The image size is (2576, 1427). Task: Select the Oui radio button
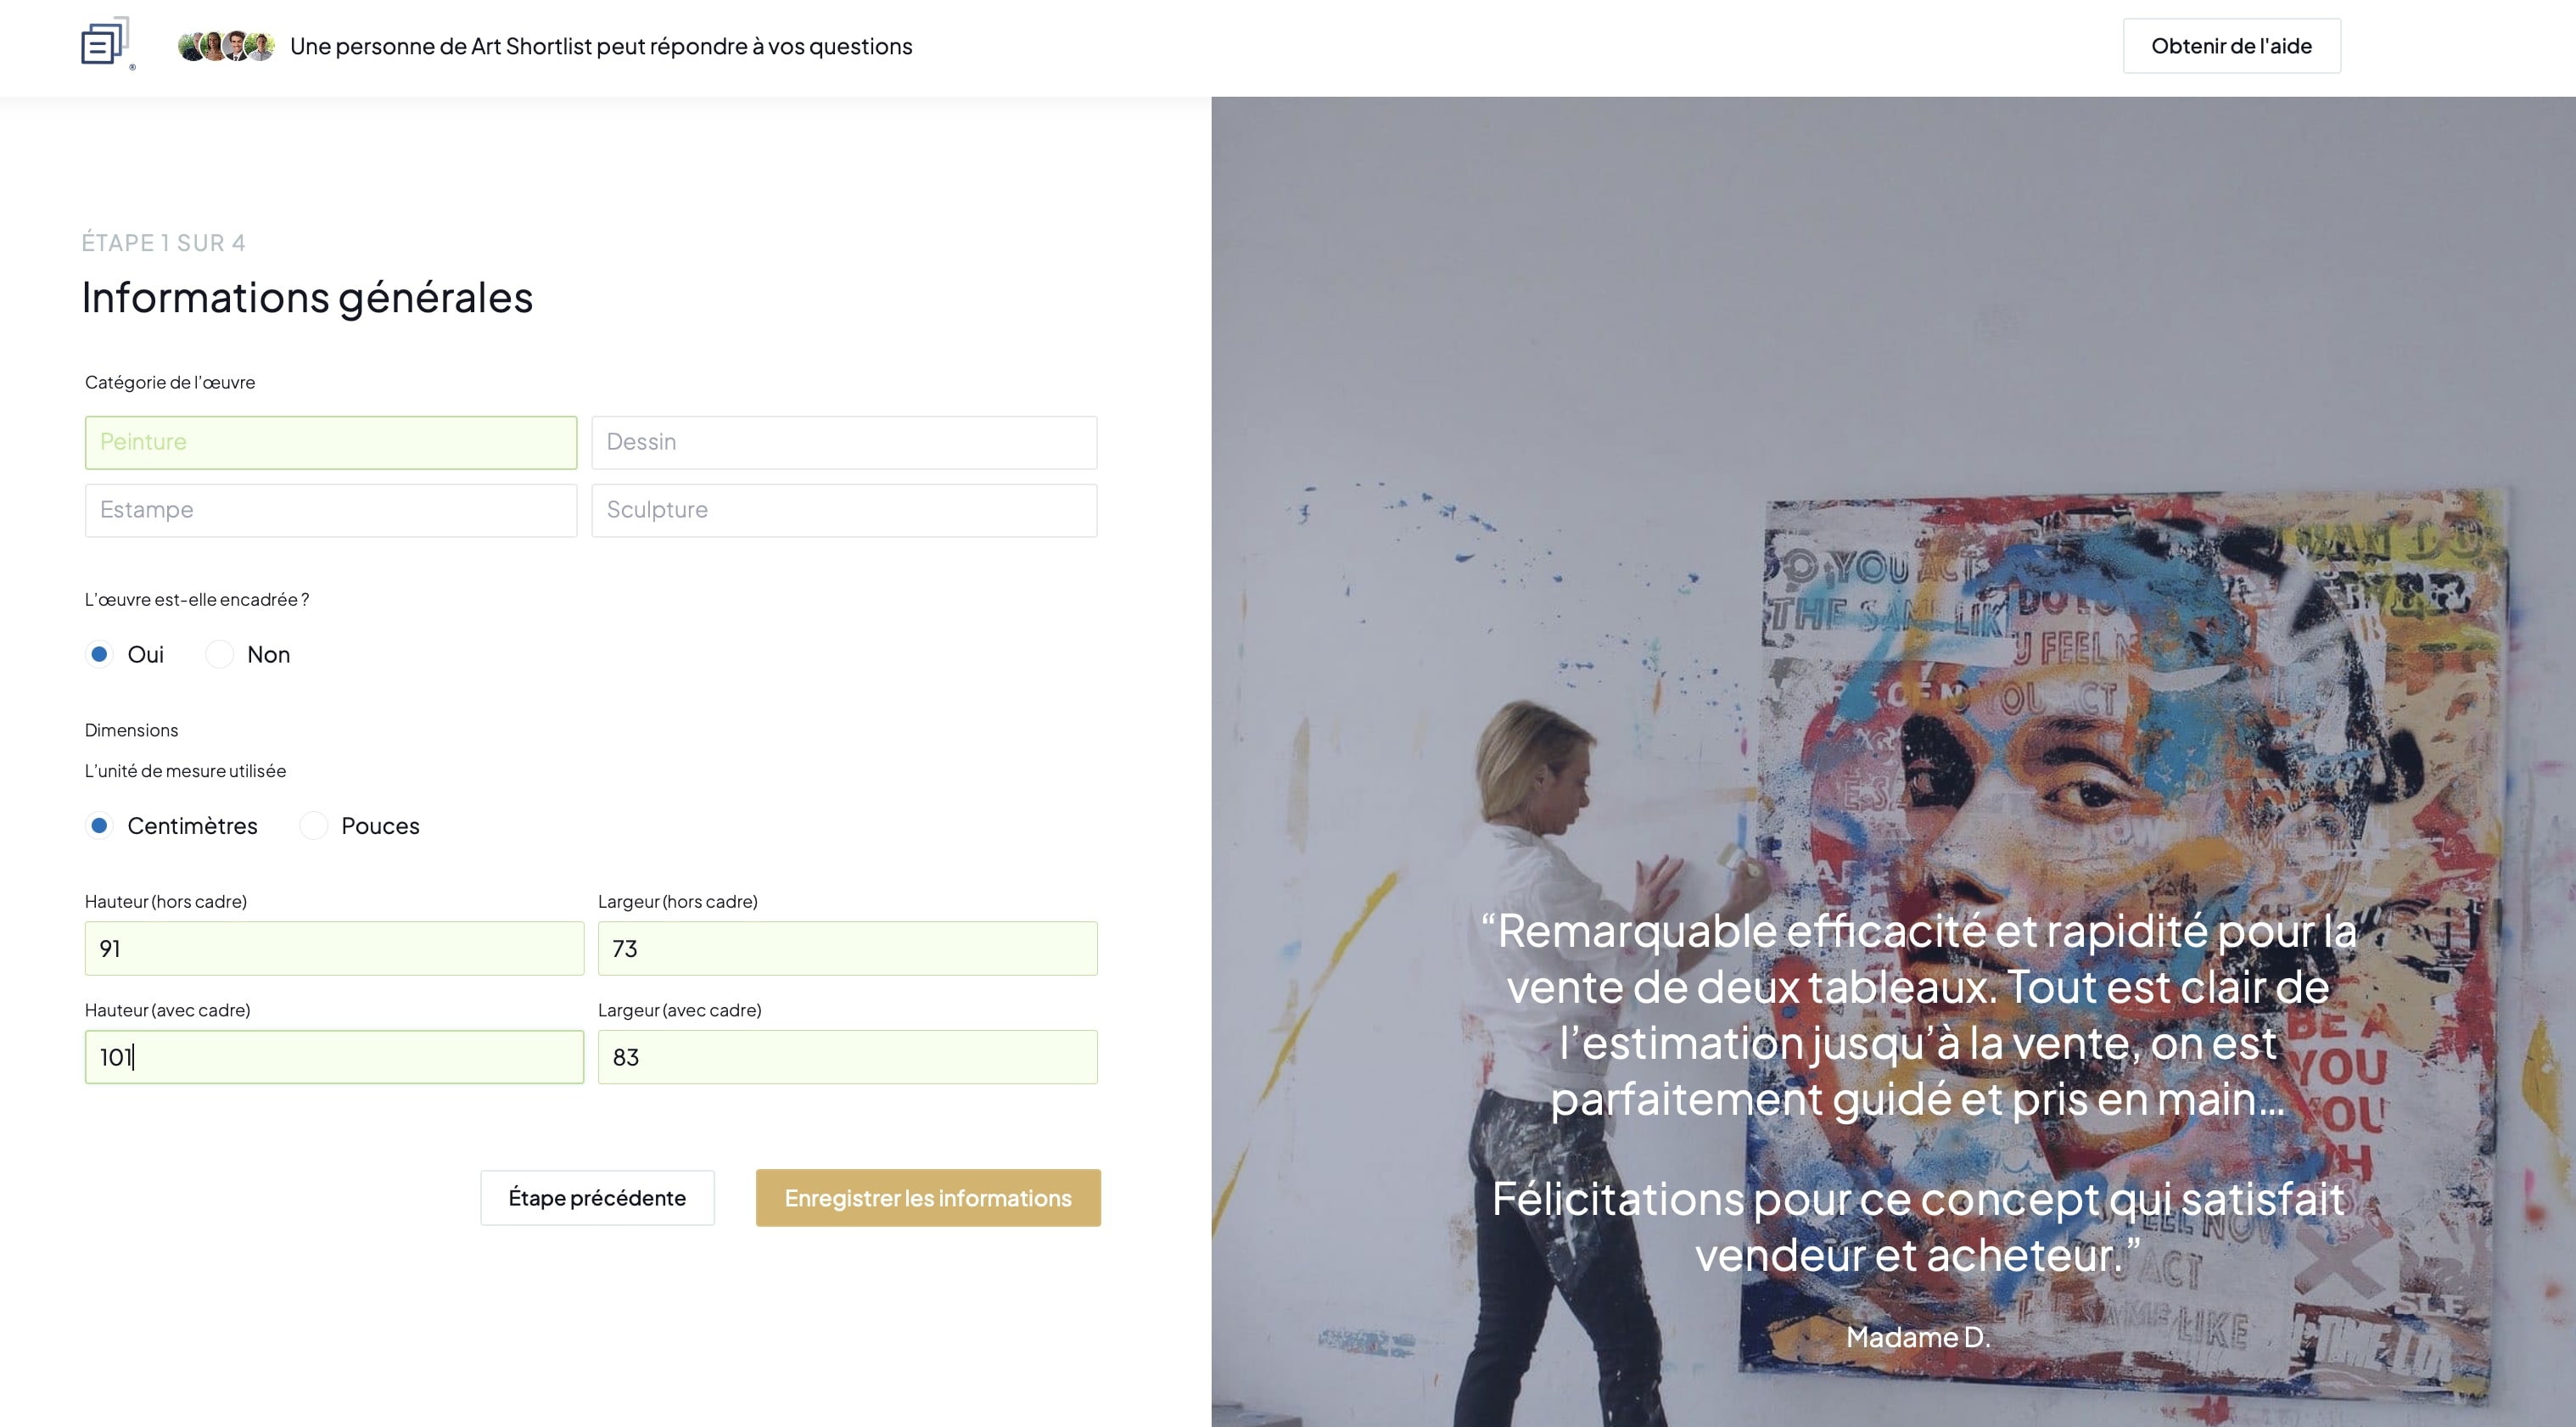(x=99, y=654)
